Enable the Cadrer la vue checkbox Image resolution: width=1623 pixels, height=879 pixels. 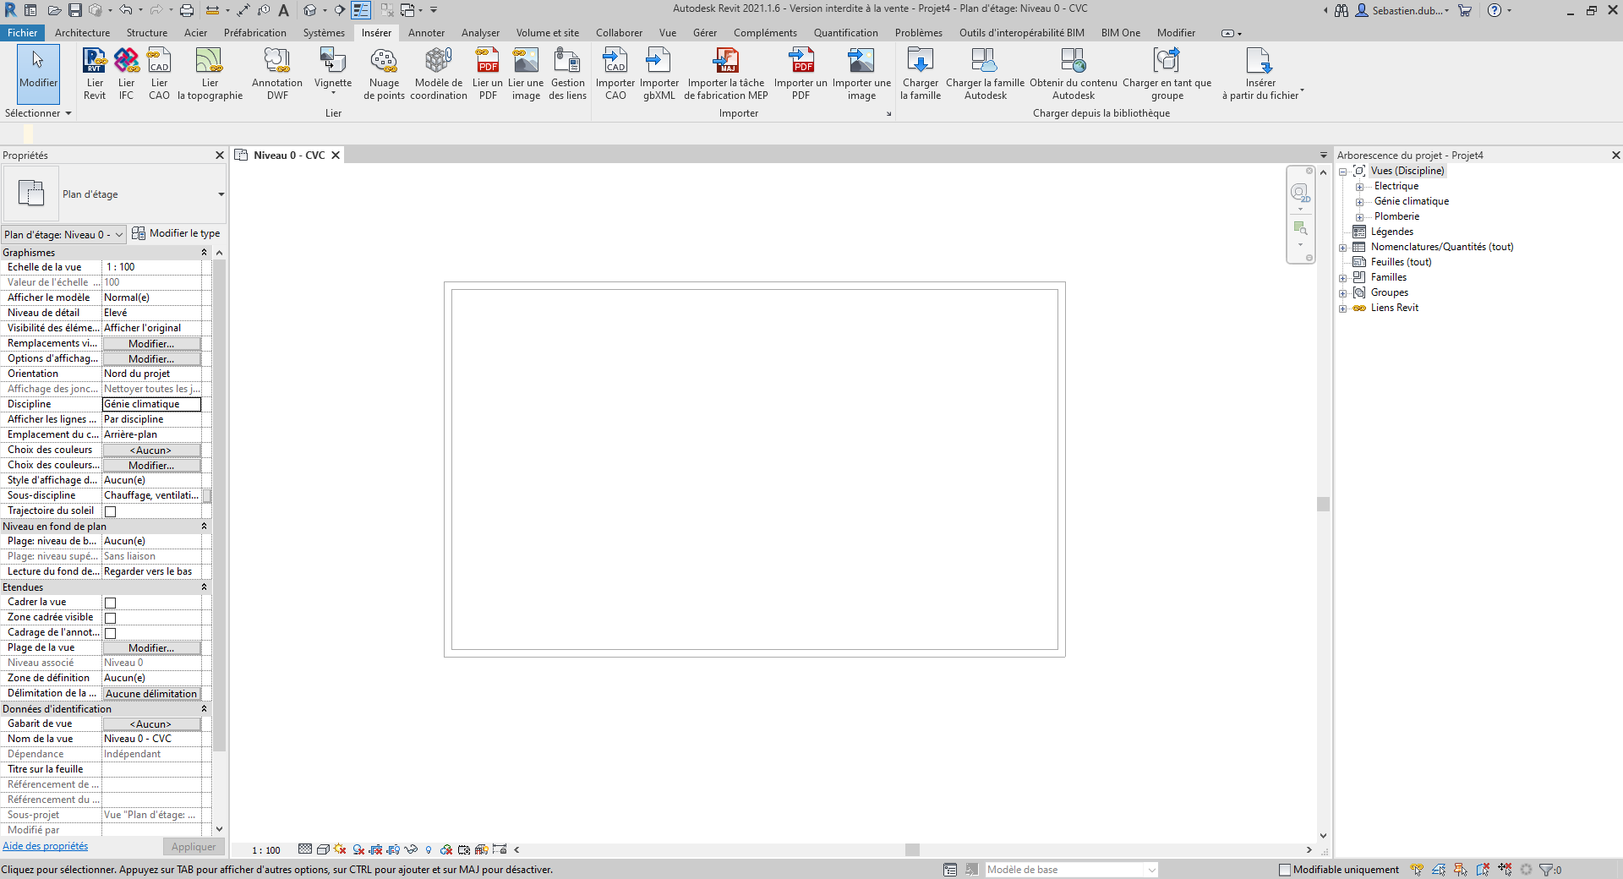coord(110,603)
